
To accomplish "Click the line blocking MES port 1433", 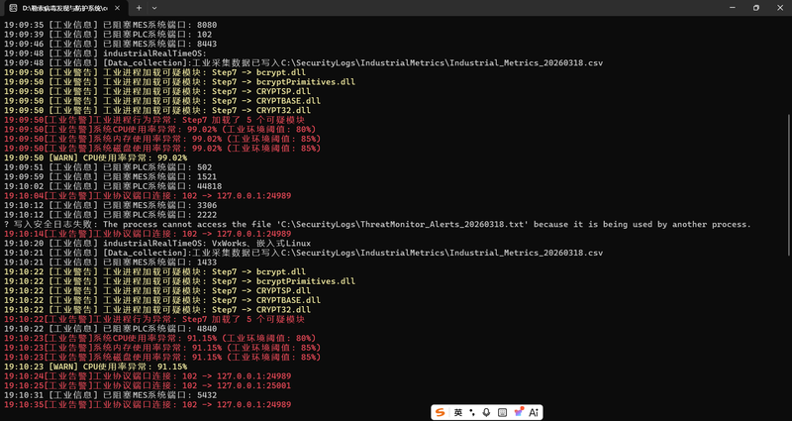I will (111, 263).
